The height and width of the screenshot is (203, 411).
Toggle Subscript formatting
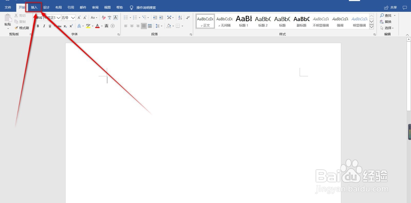click(x=65, y=26)
